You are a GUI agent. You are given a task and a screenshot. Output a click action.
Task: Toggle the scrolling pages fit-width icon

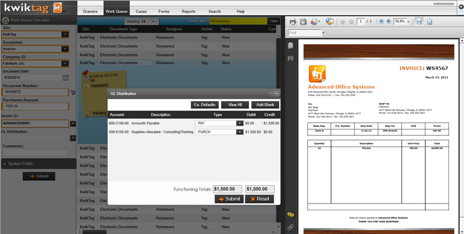coord(419,21)
